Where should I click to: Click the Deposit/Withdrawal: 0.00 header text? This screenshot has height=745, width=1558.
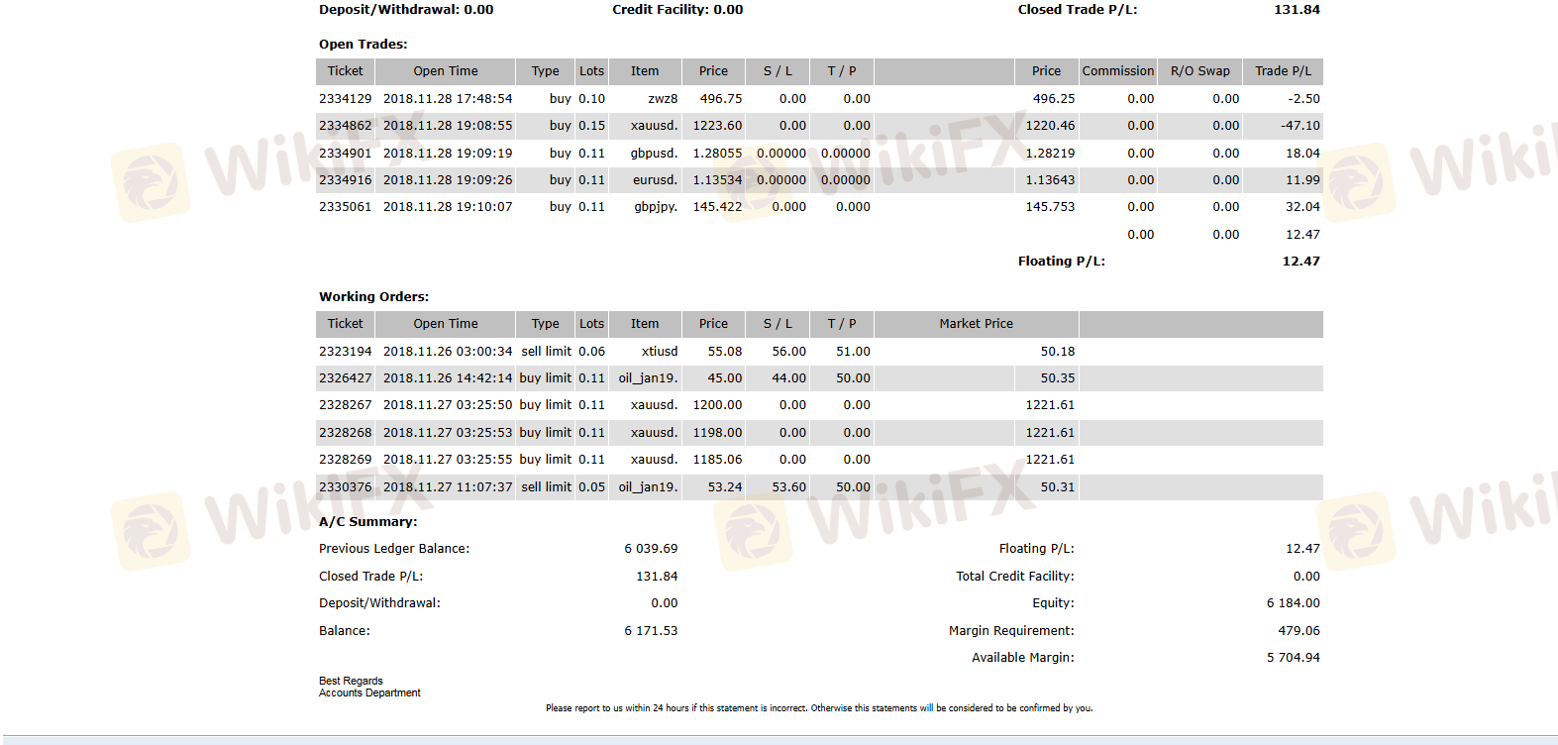tap(405, 10)
